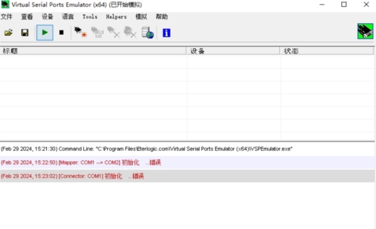Click the globe document toolbar icon
Image resolution: width=376 pixels, height=229 pixels.
[x=147, y=33]
